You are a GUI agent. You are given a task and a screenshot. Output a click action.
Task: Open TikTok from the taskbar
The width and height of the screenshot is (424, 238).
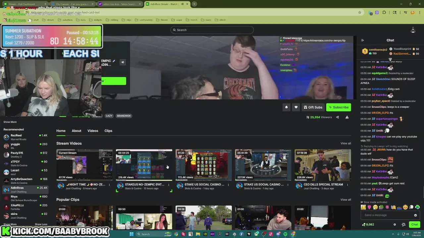point(271,234)
